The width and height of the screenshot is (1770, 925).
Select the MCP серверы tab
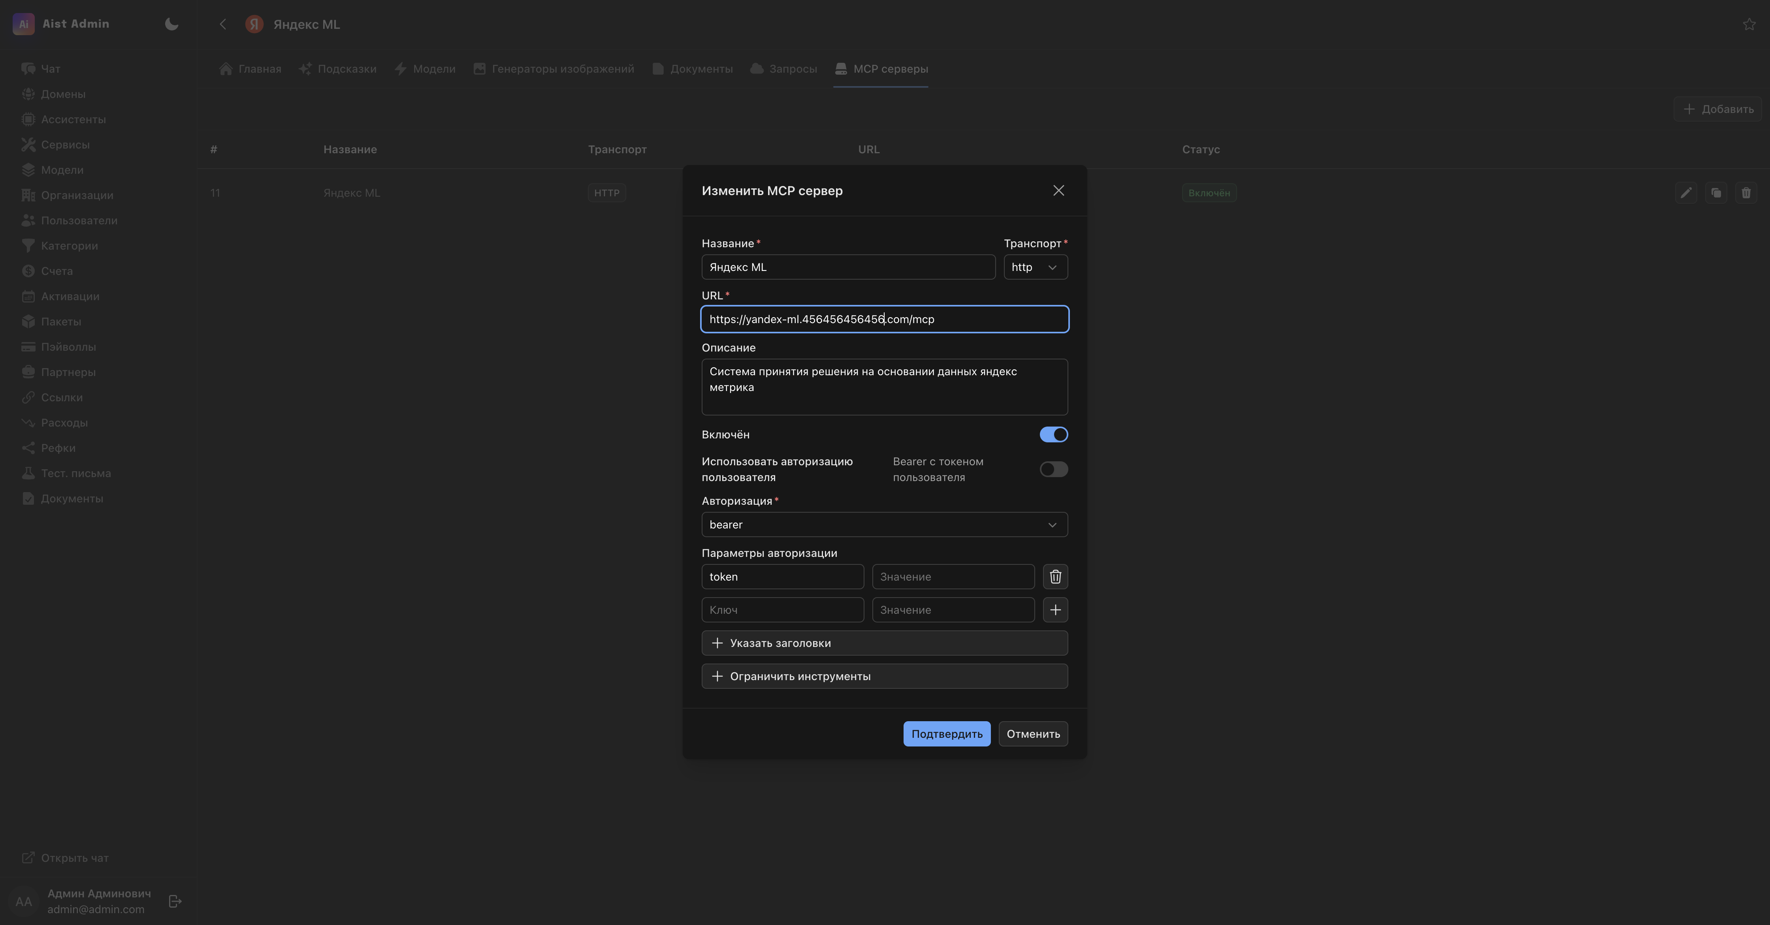[881, 69]
